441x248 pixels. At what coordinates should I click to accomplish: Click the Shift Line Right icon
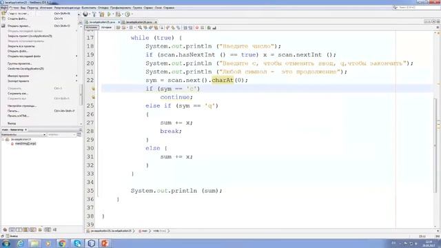(190, 28)
